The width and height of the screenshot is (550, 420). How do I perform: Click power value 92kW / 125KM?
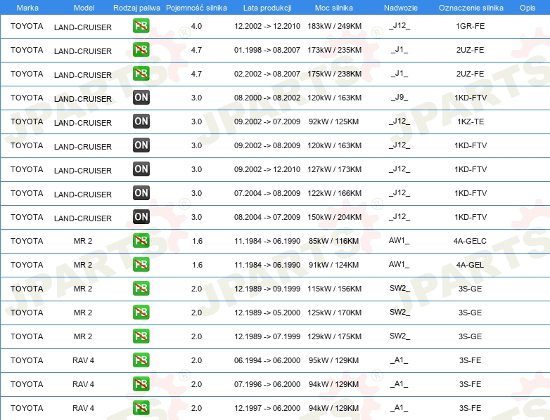(333, 122)
